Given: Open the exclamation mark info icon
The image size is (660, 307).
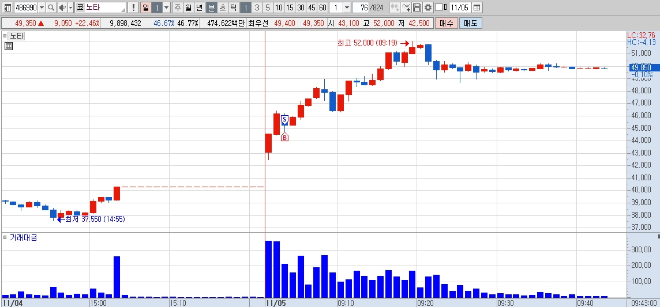Looking at the screenshot, I should tap(133, 7).
